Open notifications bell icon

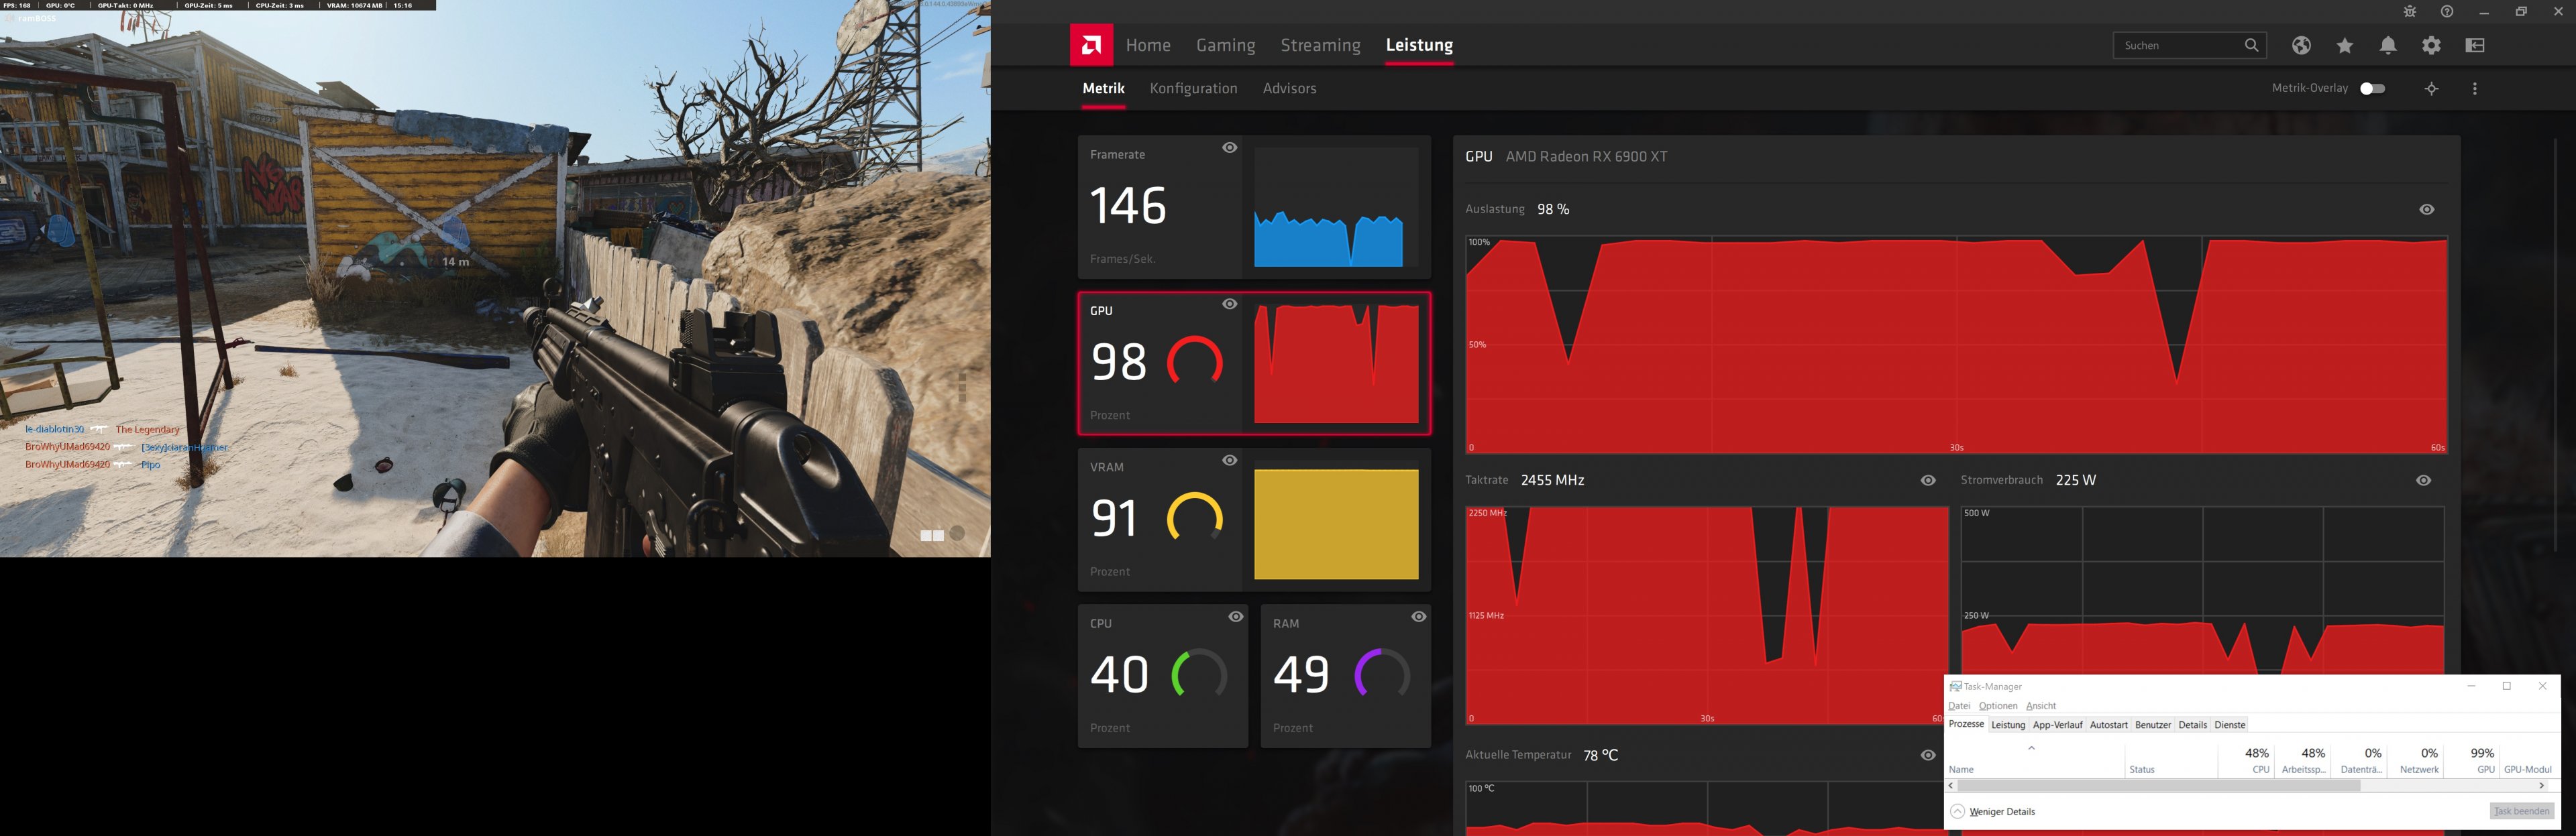pos(2388,45)
